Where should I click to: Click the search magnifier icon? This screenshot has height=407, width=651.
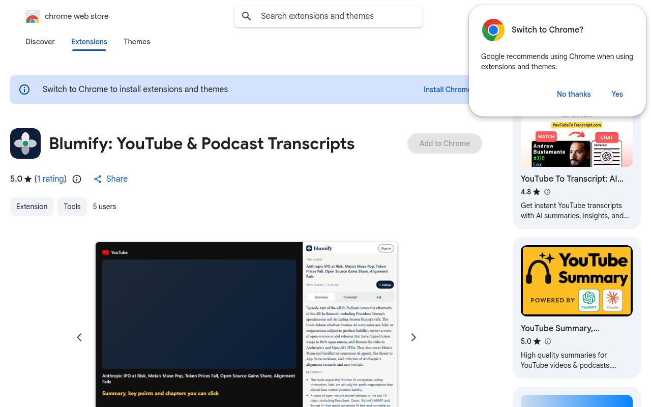pyautogui.click(x=247, y=16)
